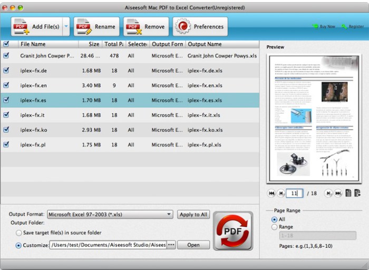Click the Total Pages column header
Image resolution: width=369 pixels, height=270 pixels.
point(114,44)
